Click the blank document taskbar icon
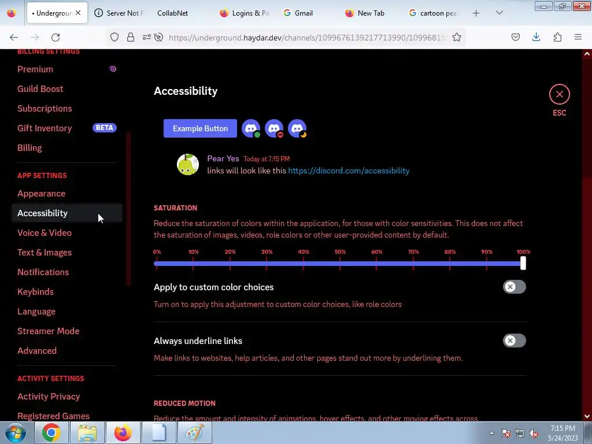 pyautogui.click(x=159, y=432)
